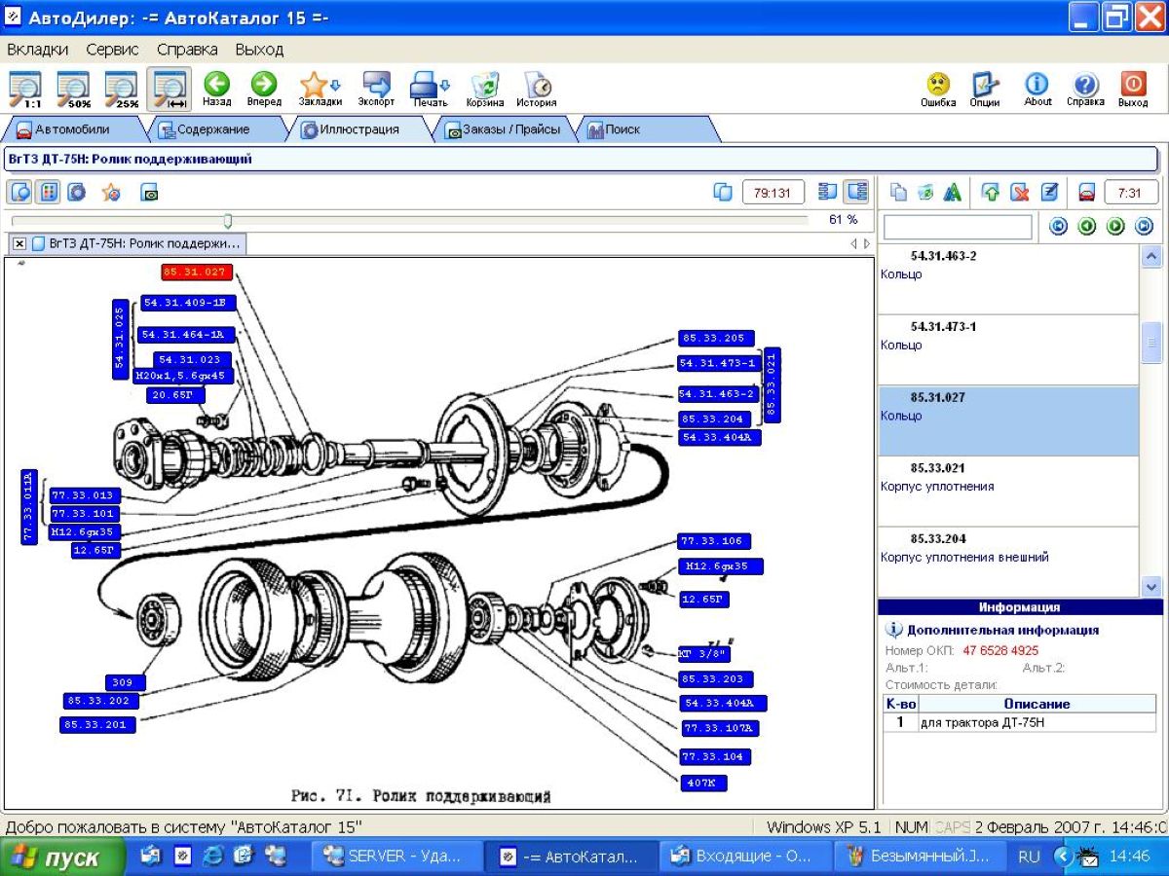The width and height of the screenshot is (1169, 876).
Task: Report a problem via the Ошибка icon
Action: point(938,85)
